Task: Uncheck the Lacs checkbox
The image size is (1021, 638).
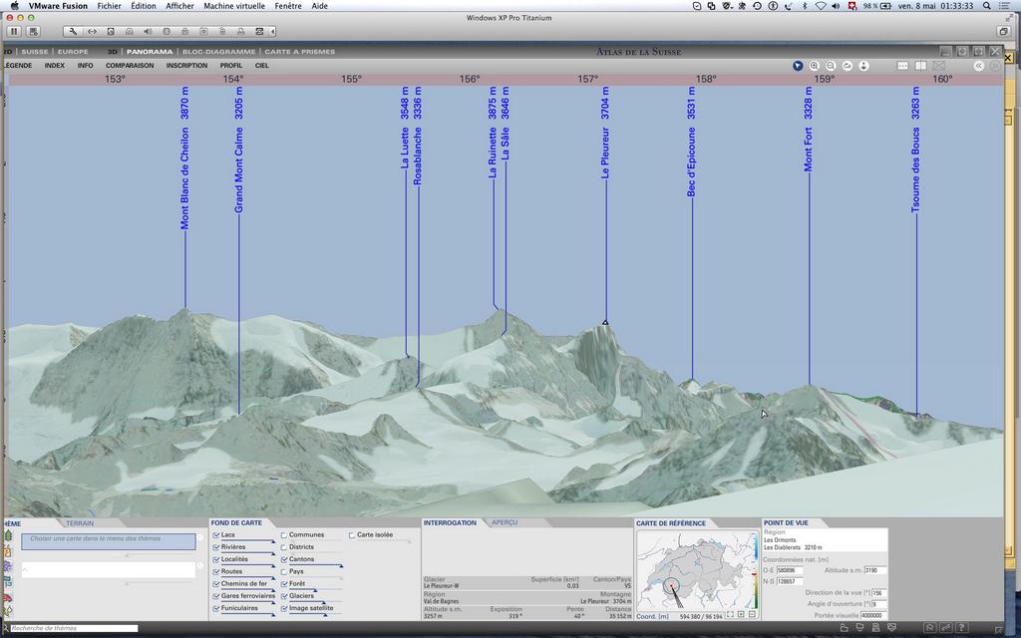Action: pyautogui.click(x=215, y=535)
